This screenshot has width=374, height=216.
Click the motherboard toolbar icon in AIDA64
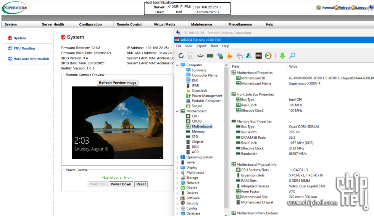[x=200, y=56]
